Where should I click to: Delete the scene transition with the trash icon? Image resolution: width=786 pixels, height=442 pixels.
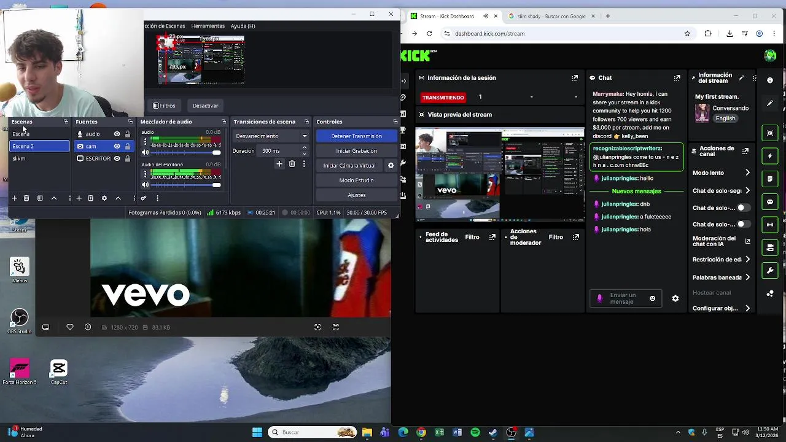[292, 164]
